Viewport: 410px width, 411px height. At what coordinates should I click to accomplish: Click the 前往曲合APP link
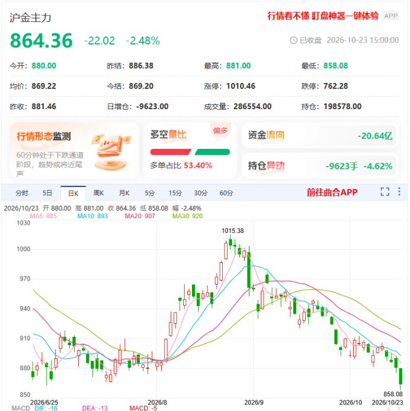[x=332, y=192]
